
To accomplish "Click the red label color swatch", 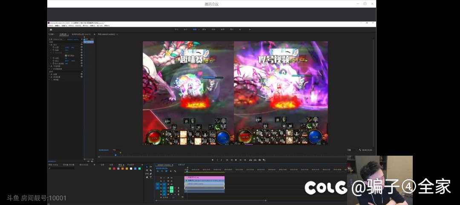I will (x=114, y=168).
